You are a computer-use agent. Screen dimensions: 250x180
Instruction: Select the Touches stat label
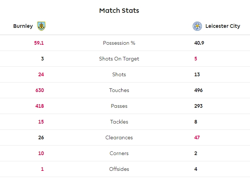[119, 90]
